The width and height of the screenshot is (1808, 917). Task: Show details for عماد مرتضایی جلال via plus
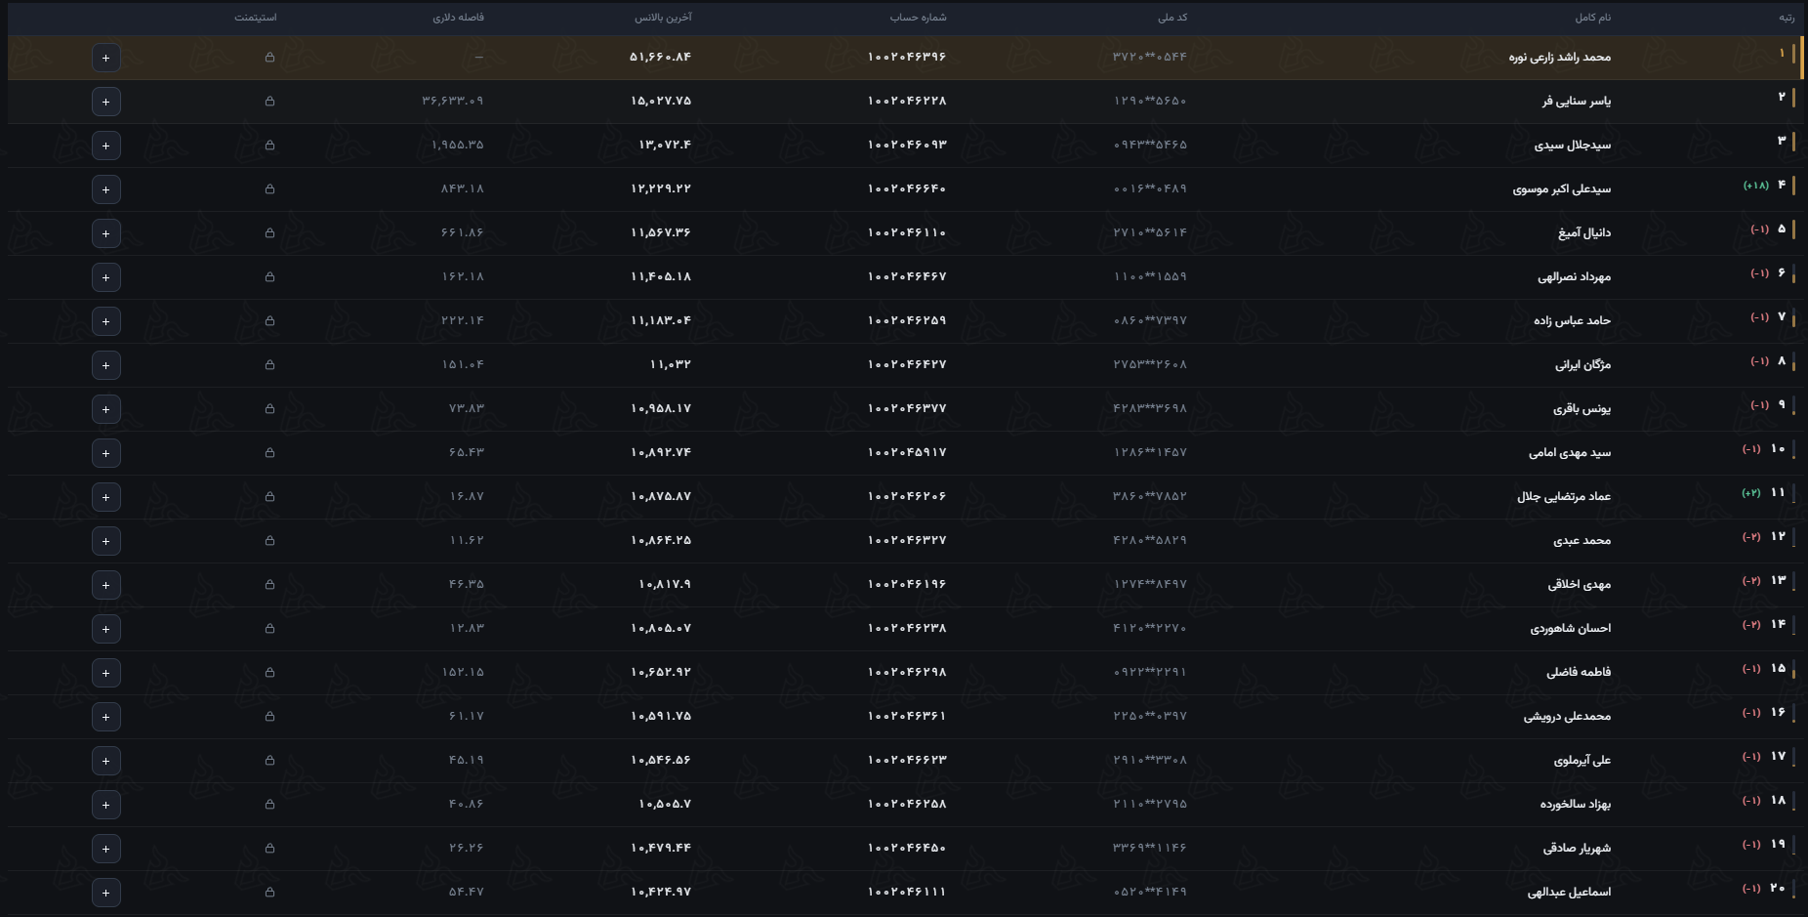click(106, 497)
